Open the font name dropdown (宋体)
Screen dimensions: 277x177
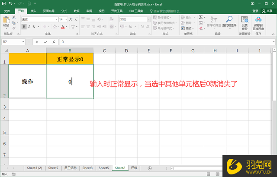coord(57,19)
